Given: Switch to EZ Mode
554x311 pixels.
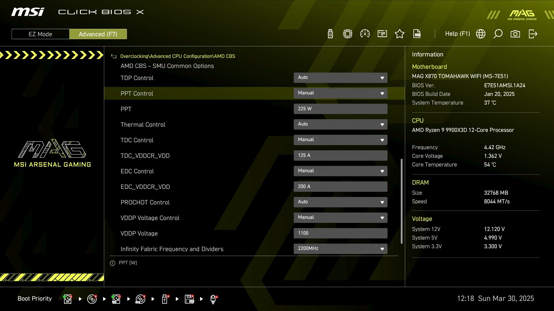Looking at the screenshot, I should [x=40, y=34].
